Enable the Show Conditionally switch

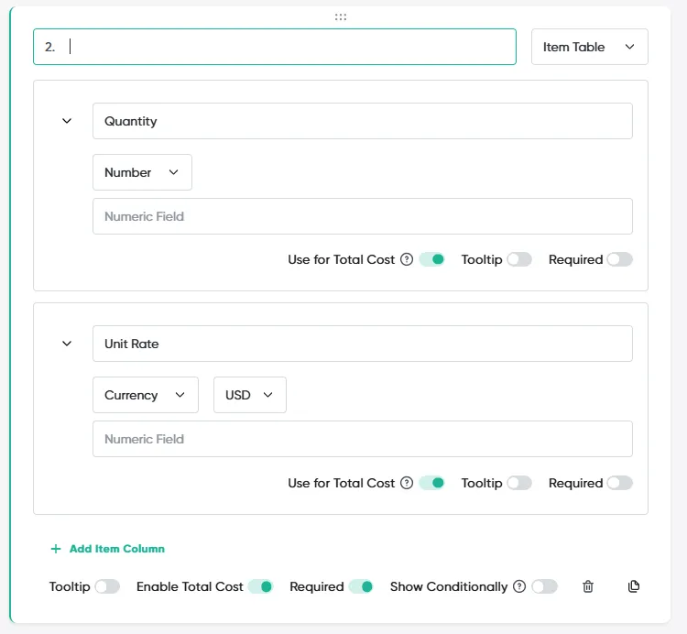[x=545, y=586]
